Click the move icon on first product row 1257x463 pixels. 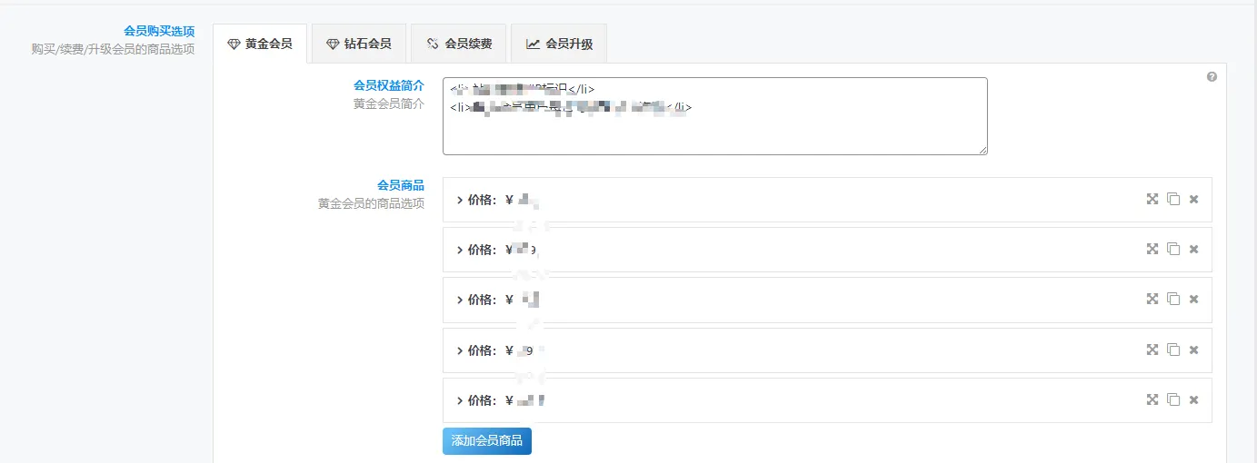point(1152,199)
